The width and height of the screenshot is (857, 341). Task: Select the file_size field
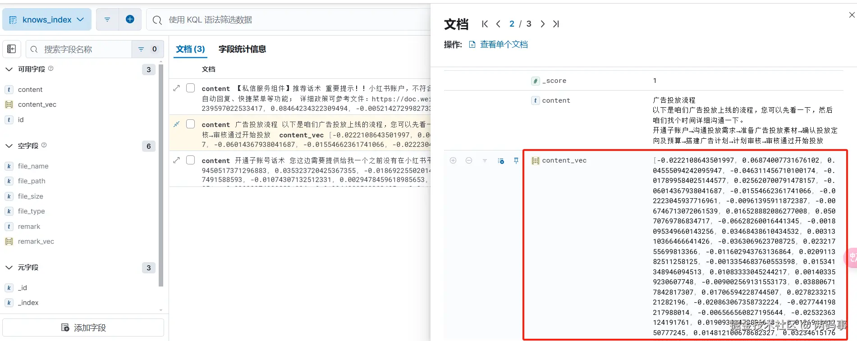31,196
